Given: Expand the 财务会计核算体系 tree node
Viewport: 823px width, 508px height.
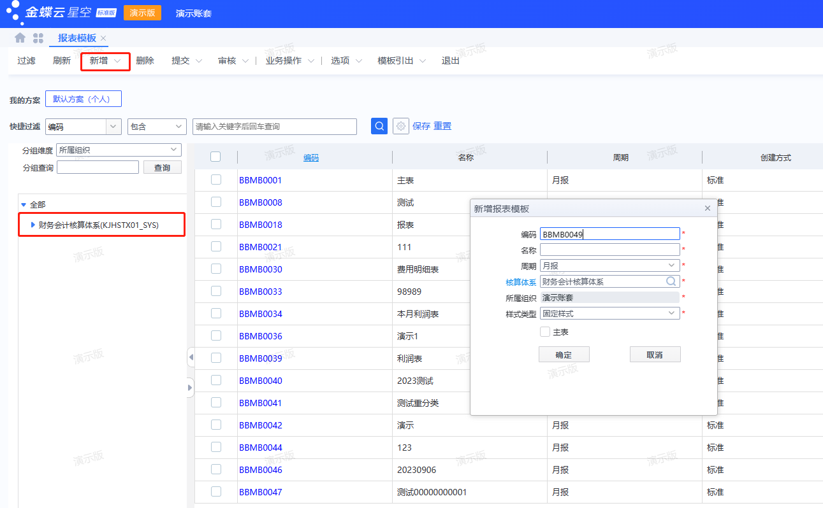Looking at the screenshot, I should pyautogui.click(x=34, y=224).
